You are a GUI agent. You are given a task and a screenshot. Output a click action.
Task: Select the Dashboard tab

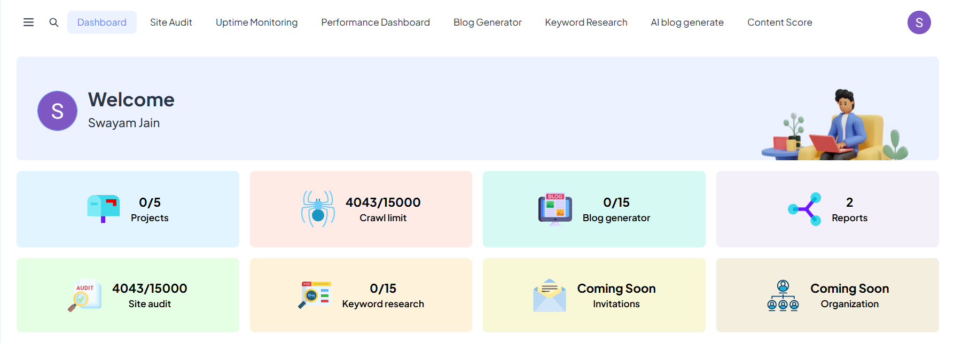pos(102,22)
